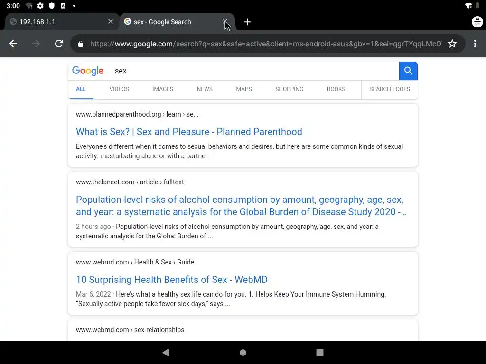The image size is (486, 364).
Task: Open the Planned Parenthood result link
Action: click(189, 132)
